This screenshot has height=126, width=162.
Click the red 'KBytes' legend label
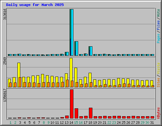[159, 113]
